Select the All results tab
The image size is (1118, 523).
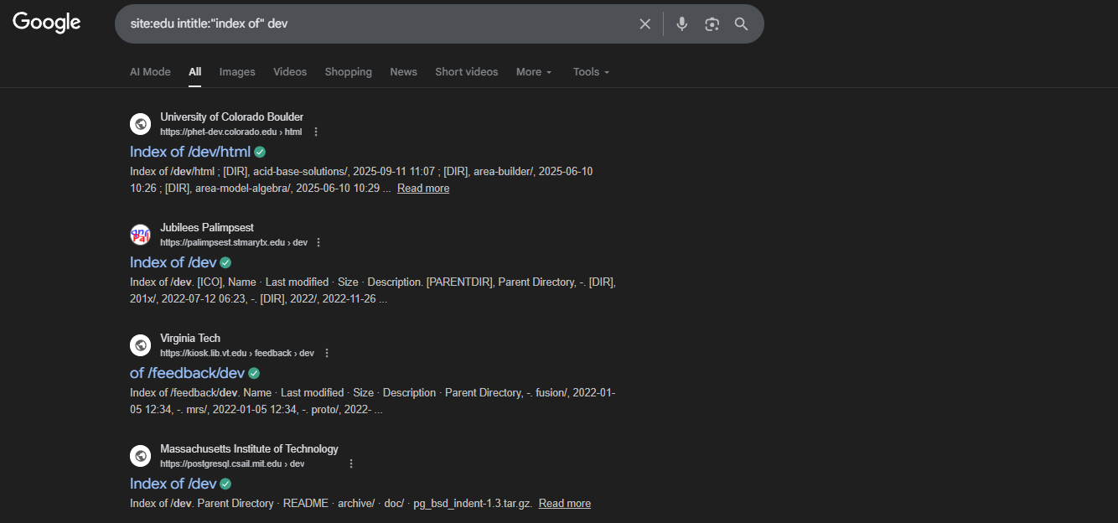(x=195, y=72)
